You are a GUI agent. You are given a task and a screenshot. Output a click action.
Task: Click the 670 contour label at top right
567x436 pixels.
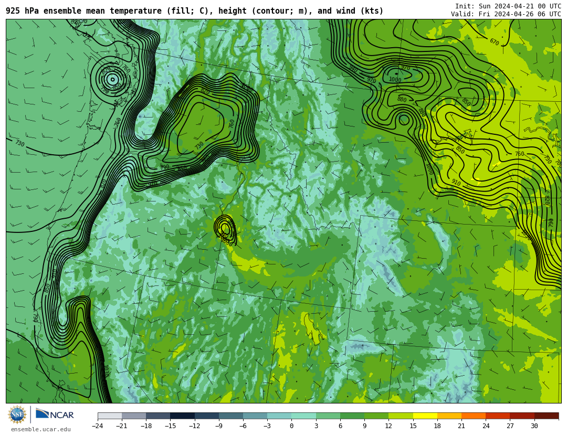click(495, 42)
